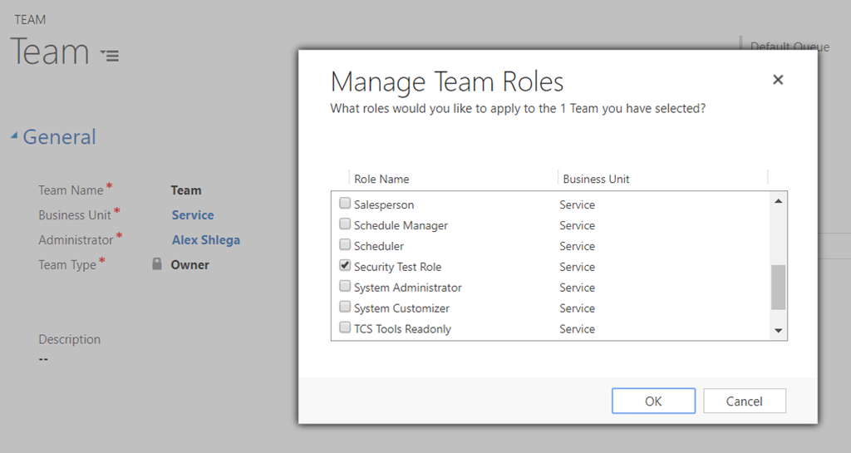851x453 pixels.
Task: Click the roles list scroll-down arrow
Action: pyautogui.click(x=778, y=330)
